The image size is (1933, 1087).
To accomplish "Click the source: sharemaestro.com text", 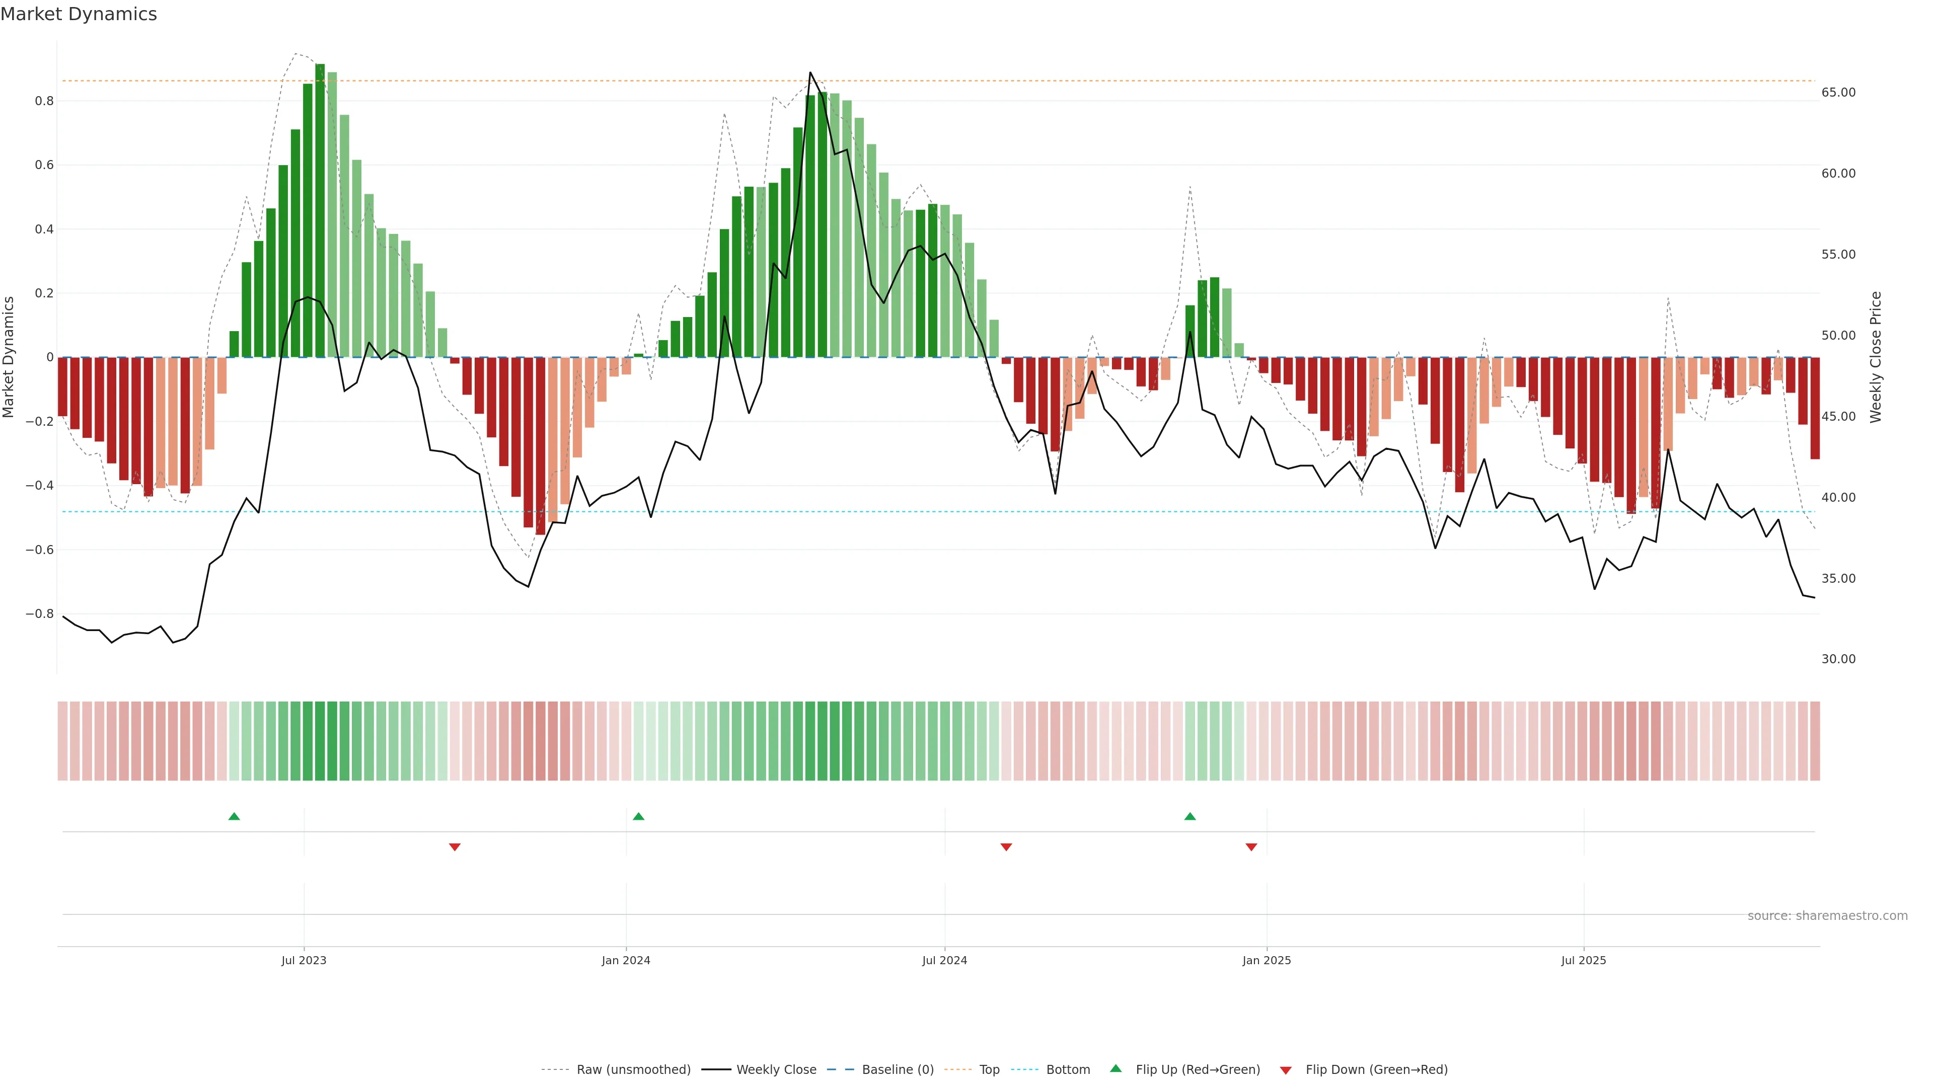I will pos(1827,916).
